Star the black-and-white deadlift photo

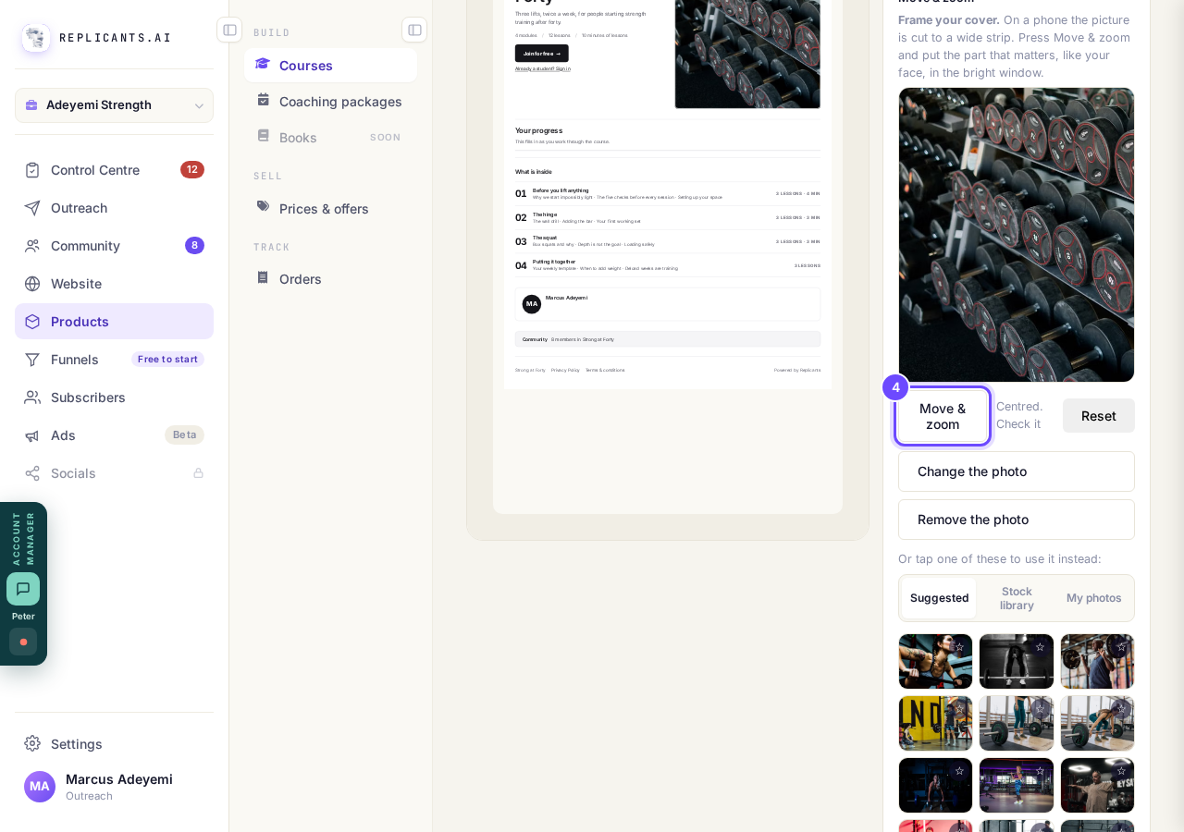(x=1040, y=647)
